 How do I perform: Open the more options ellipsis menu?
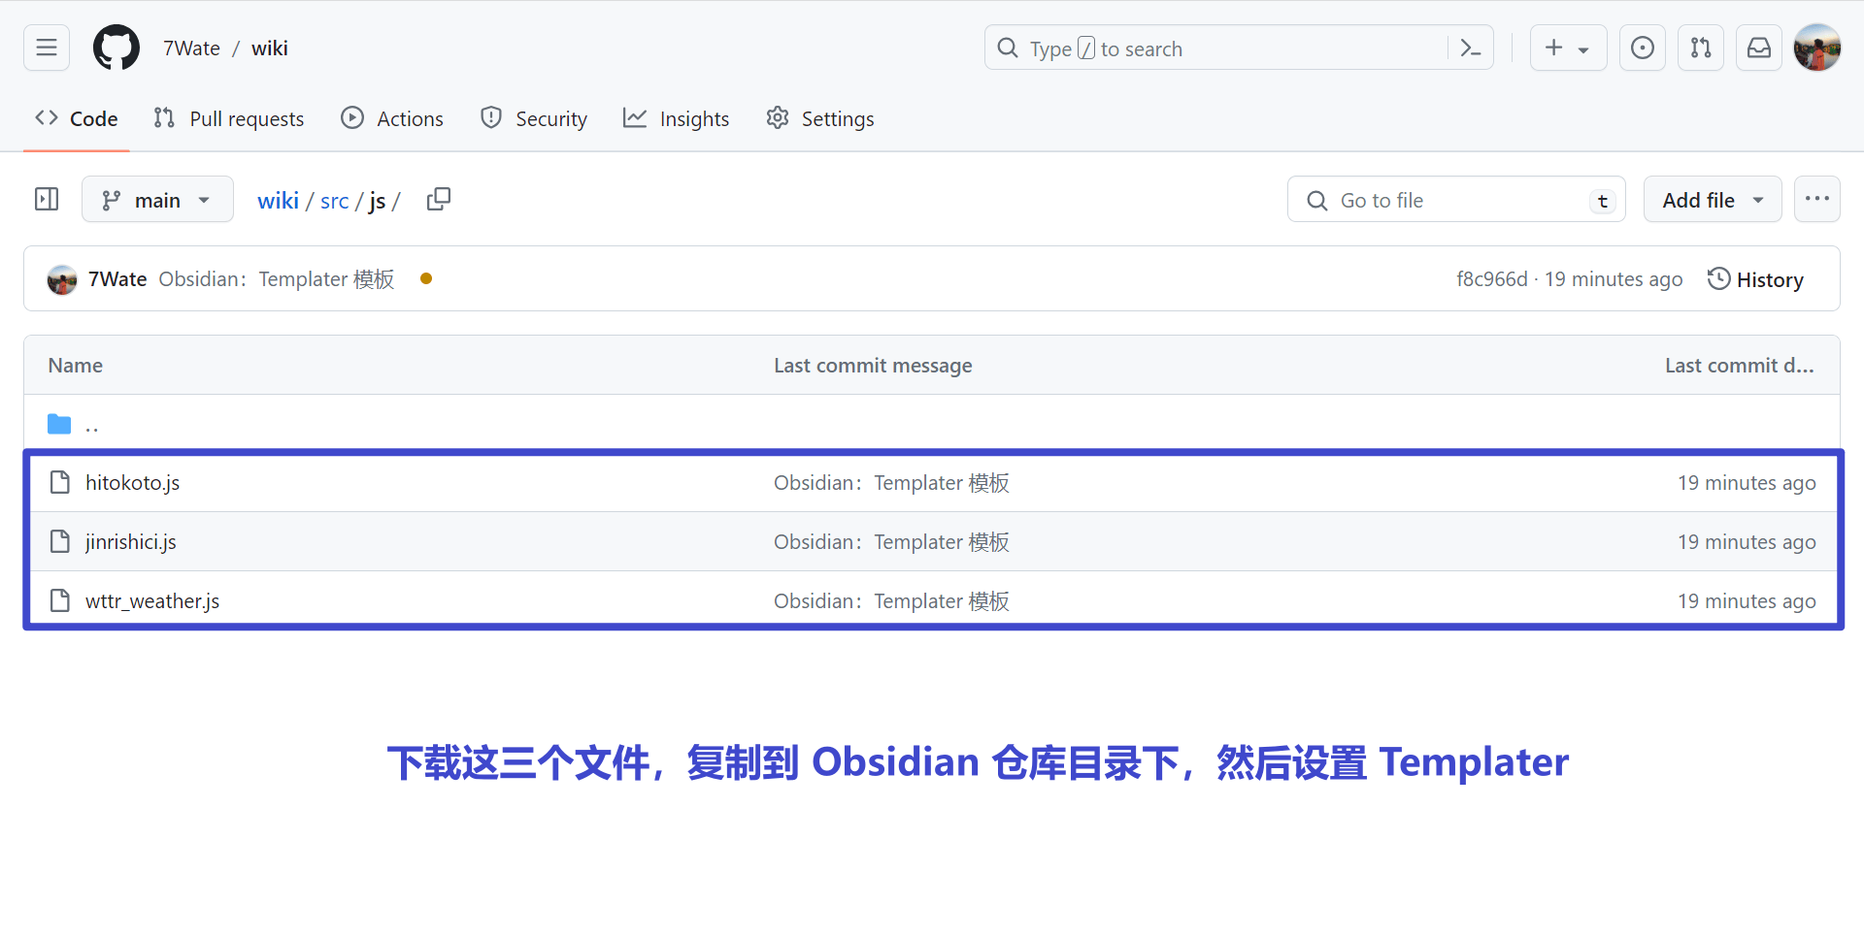1816,199
